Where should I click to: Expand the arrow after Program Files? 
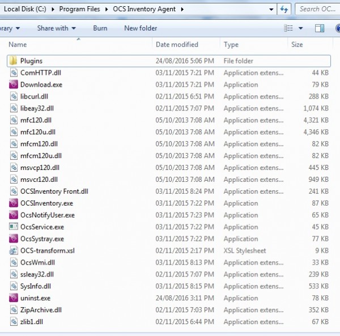click(x=107, y=9)
